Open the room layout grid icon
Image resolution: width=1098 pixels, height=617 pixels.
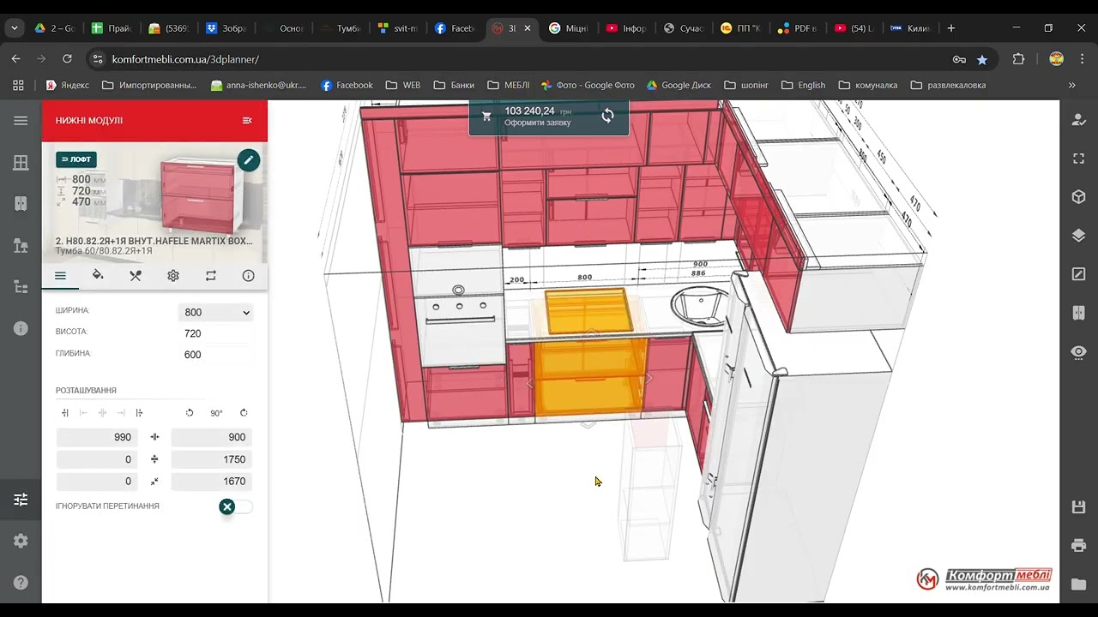coord(21,163)
